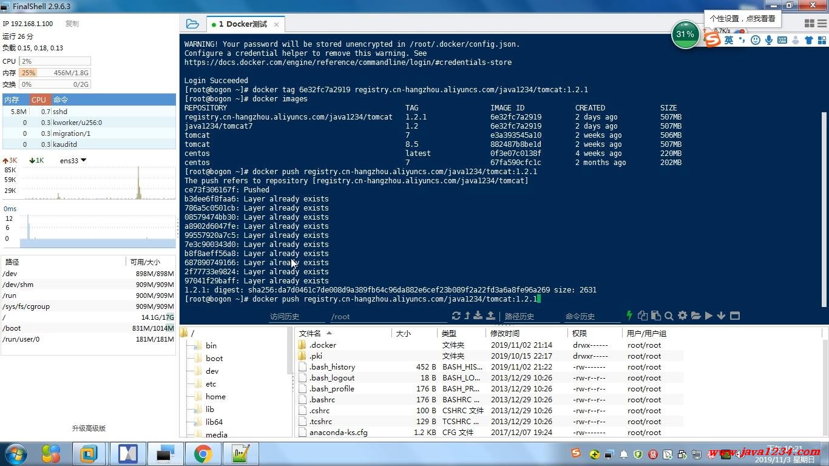The width and height of the screenshot is (829, 466).
Task: Toggle fullscreen terminal window icon
Action: click(735, 316)
